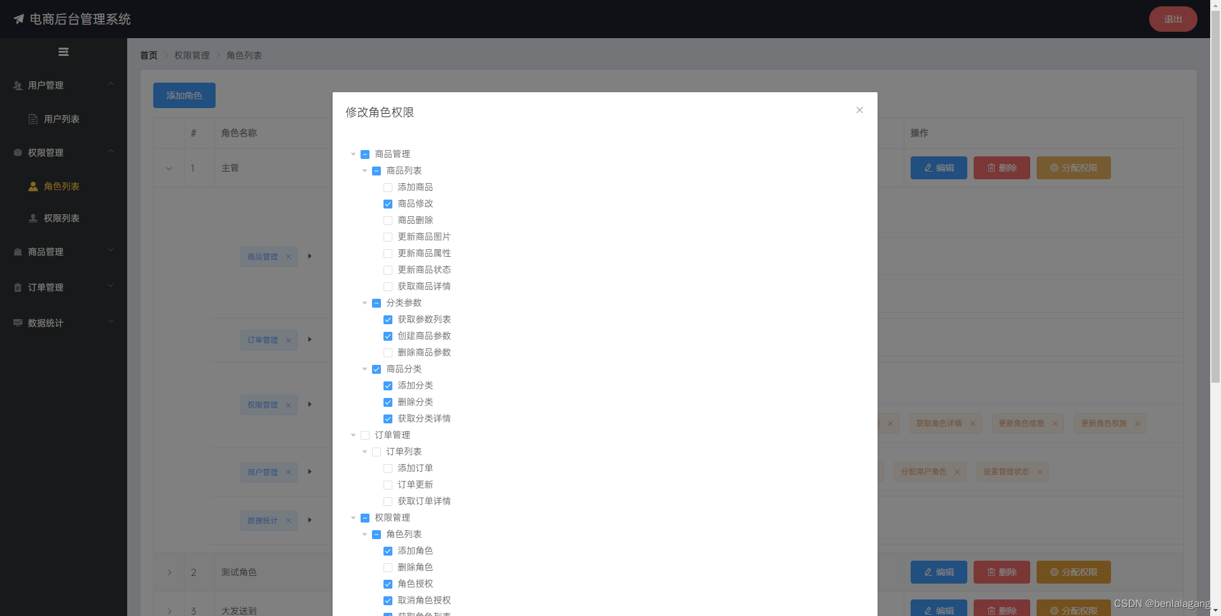Click 编辑 for the 主管 role
Image resolution: width=1221 pixels, height=616 pixels.
click(x=939, y=168)
